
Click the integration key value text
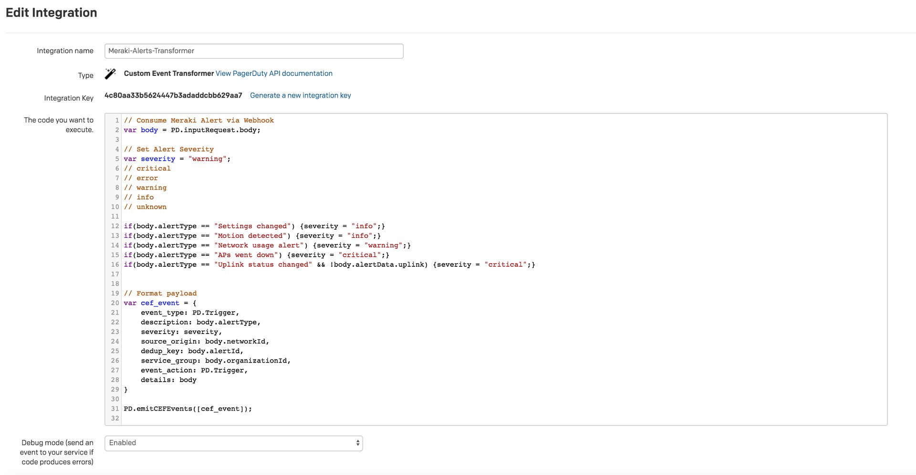[x=173, y=95]
